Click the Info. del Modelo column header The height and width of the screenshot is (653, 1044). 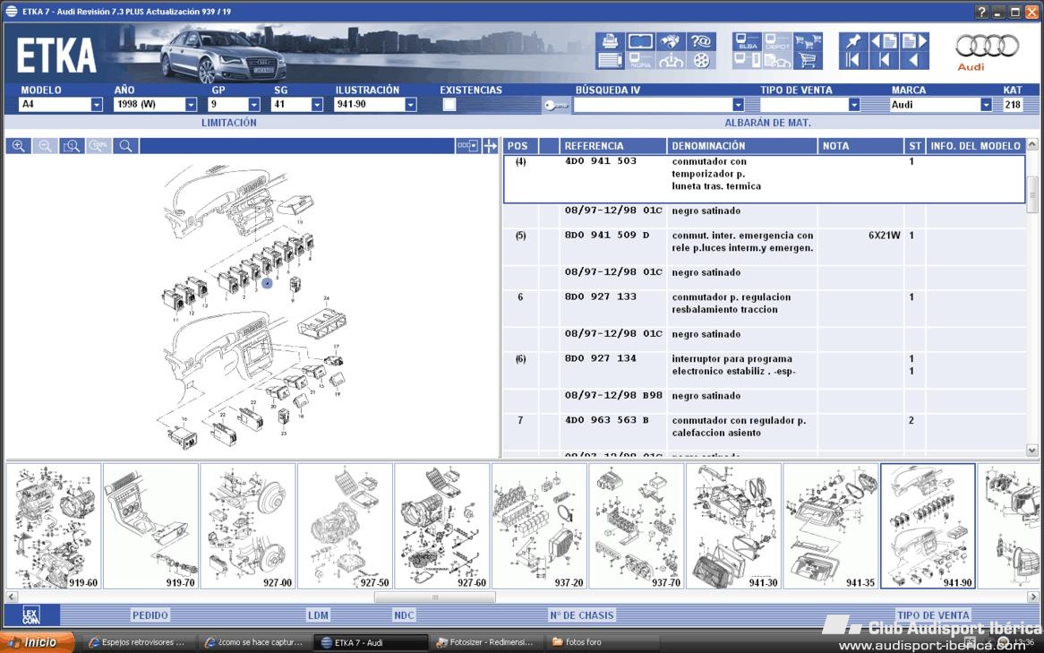tap(975, 146)
